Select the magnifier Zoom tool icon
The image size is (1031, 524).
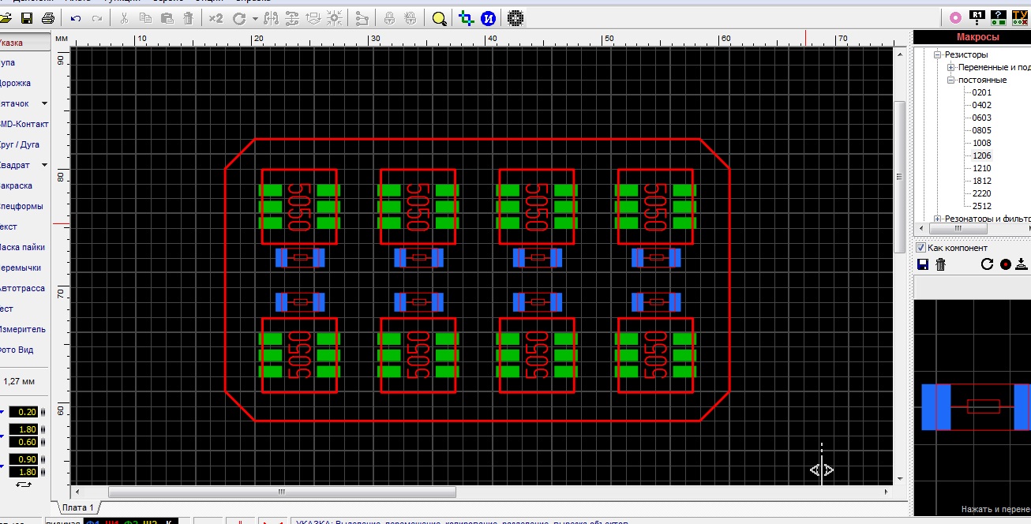coord(440,18)
